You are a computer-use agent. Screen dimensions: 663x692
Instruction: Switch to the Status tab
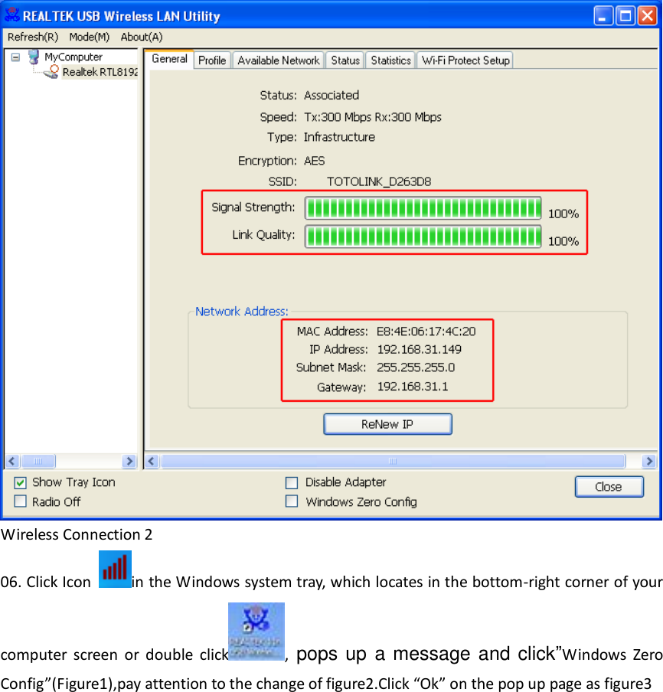pos(345,60)
